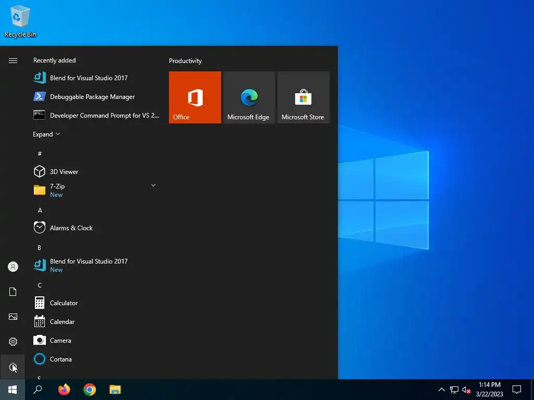Viewport: 534px width, 400px height.
Task: Open Documents from Start sidebar
Action: click(13, 292)
